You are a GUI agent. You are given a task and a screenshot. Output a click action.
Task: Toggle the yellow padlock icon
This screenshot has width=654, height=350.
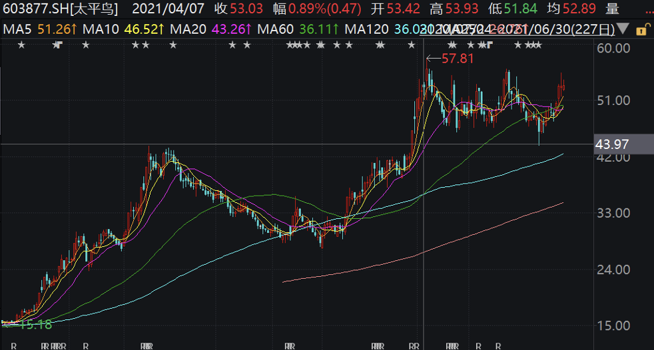(640, 30)
